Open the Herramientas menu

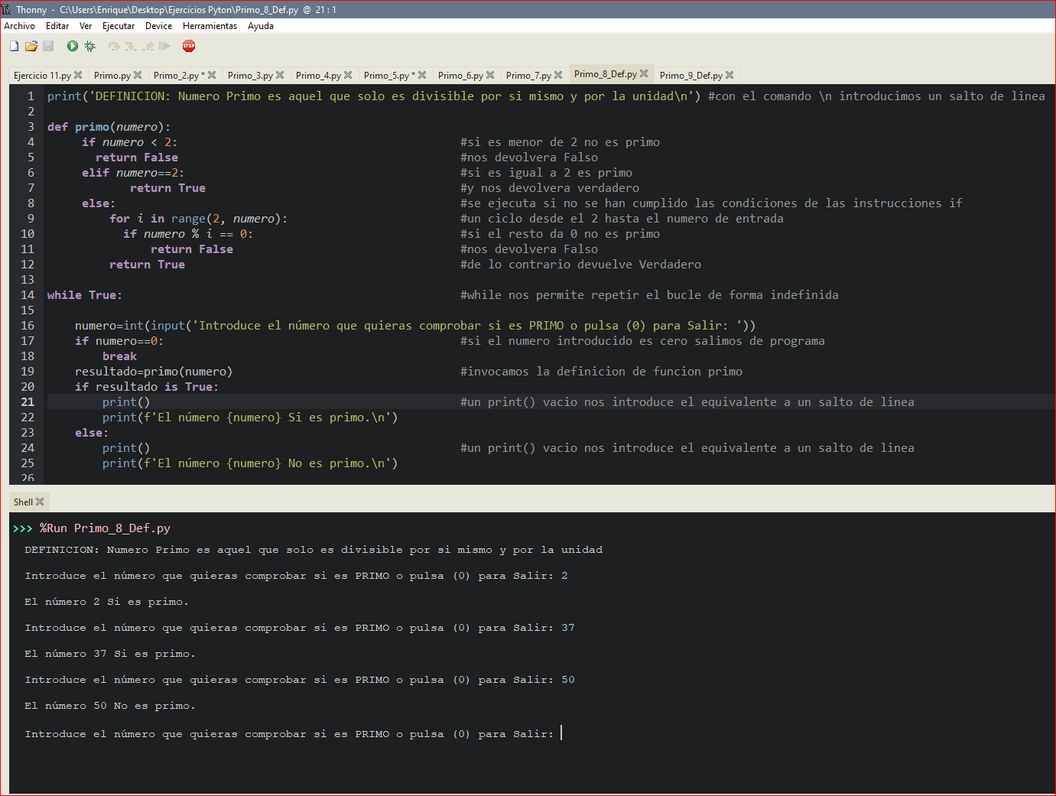tap(210, 25)
